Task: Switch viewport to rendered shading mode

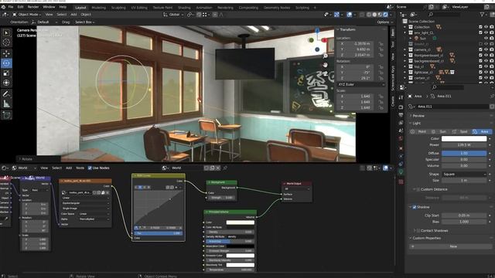Action: point(385,15)
